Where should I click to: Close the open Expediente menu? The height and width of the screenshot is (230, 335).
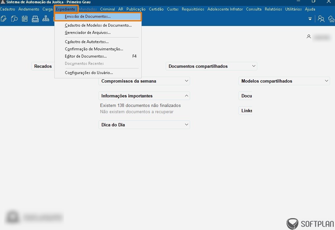click(x=65, y=9)
